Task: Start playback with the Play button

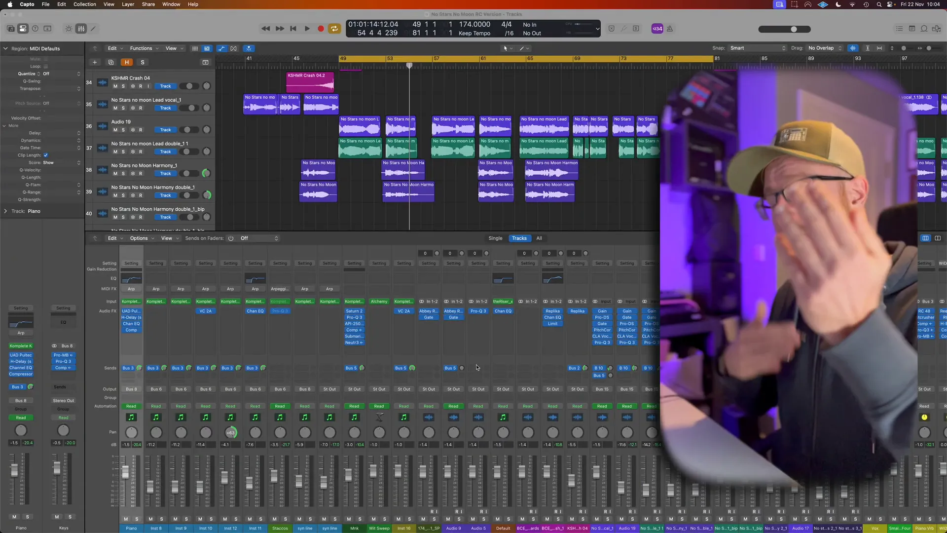Action: point(307,29)
